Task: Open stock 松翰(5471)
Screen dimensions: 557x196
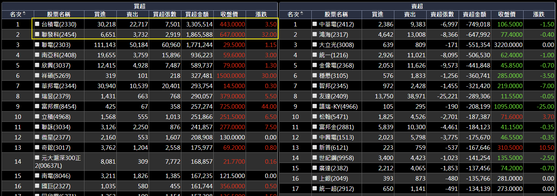Action: click(333, 117)
